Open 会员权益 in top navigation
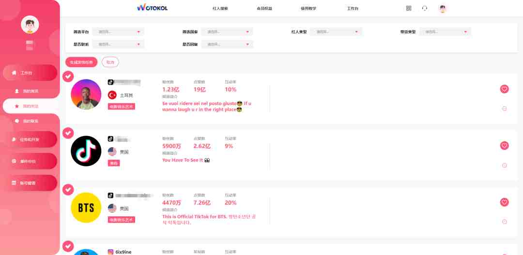This screenshot has width=523, height=255. coord(264,8)
